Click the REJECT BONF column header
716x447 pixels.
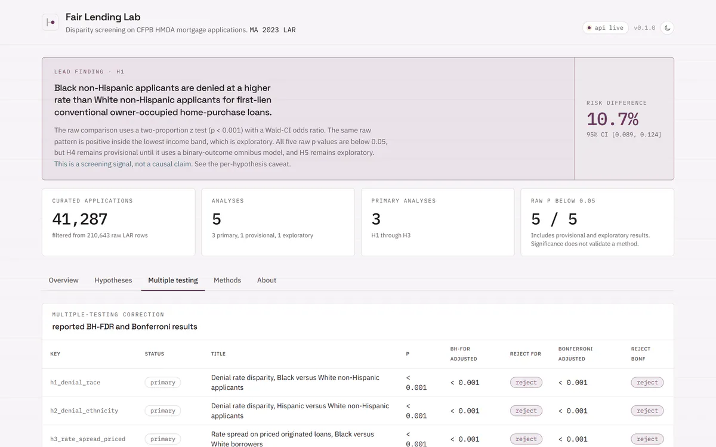pyautogui.click(x=641, y=354)
